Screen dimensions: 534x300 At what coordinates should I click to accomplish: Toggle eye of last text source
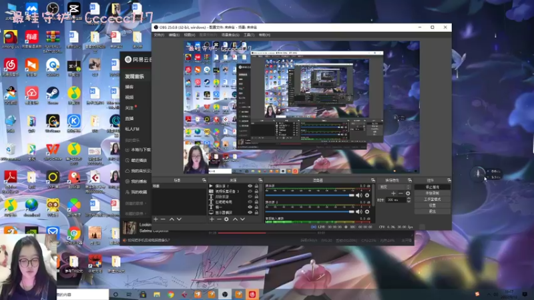[250, 207]
